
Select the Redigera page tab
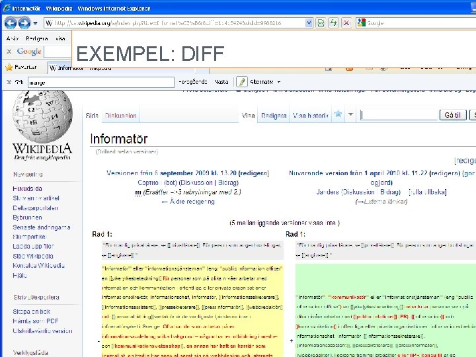pyautogui.click(x=274, y=116)
